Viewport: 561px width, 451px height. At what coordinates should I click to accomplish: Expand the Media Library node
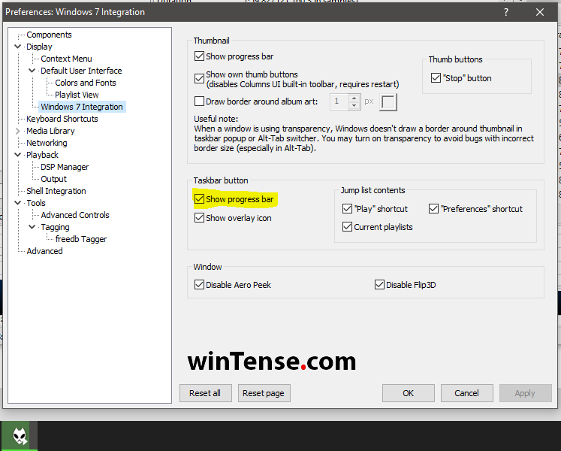pyautogui.click(x=17, y=131)
